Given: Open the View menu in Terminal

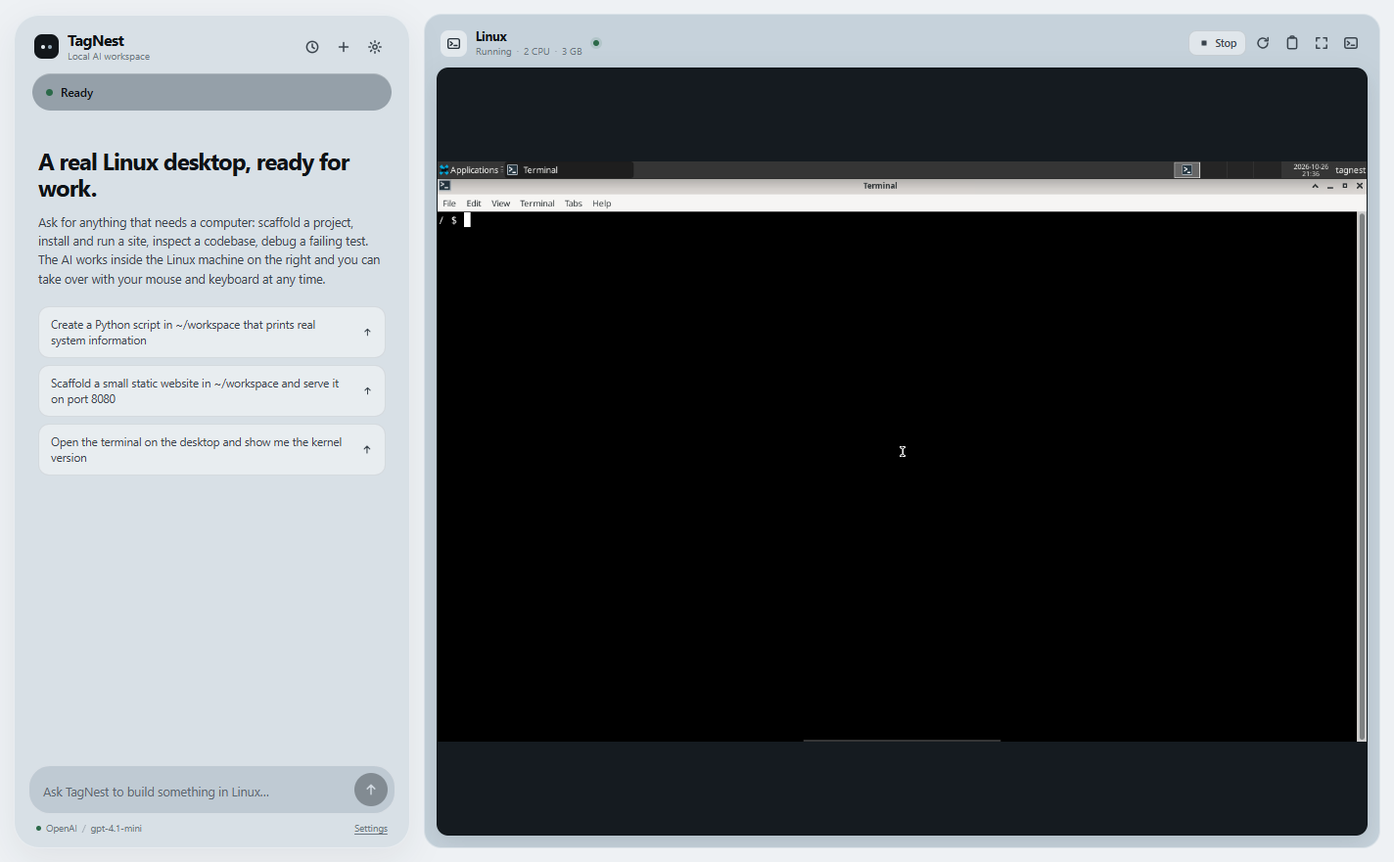Looking at the screenshot, I should tap(500, 204).
